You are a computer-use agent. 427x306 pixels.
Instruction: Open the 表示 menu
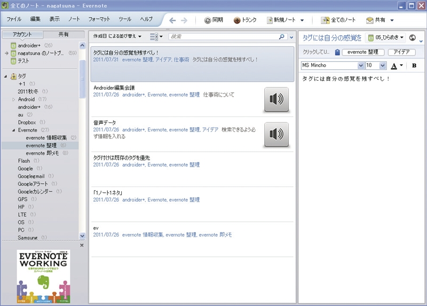[x=54, y=19]
